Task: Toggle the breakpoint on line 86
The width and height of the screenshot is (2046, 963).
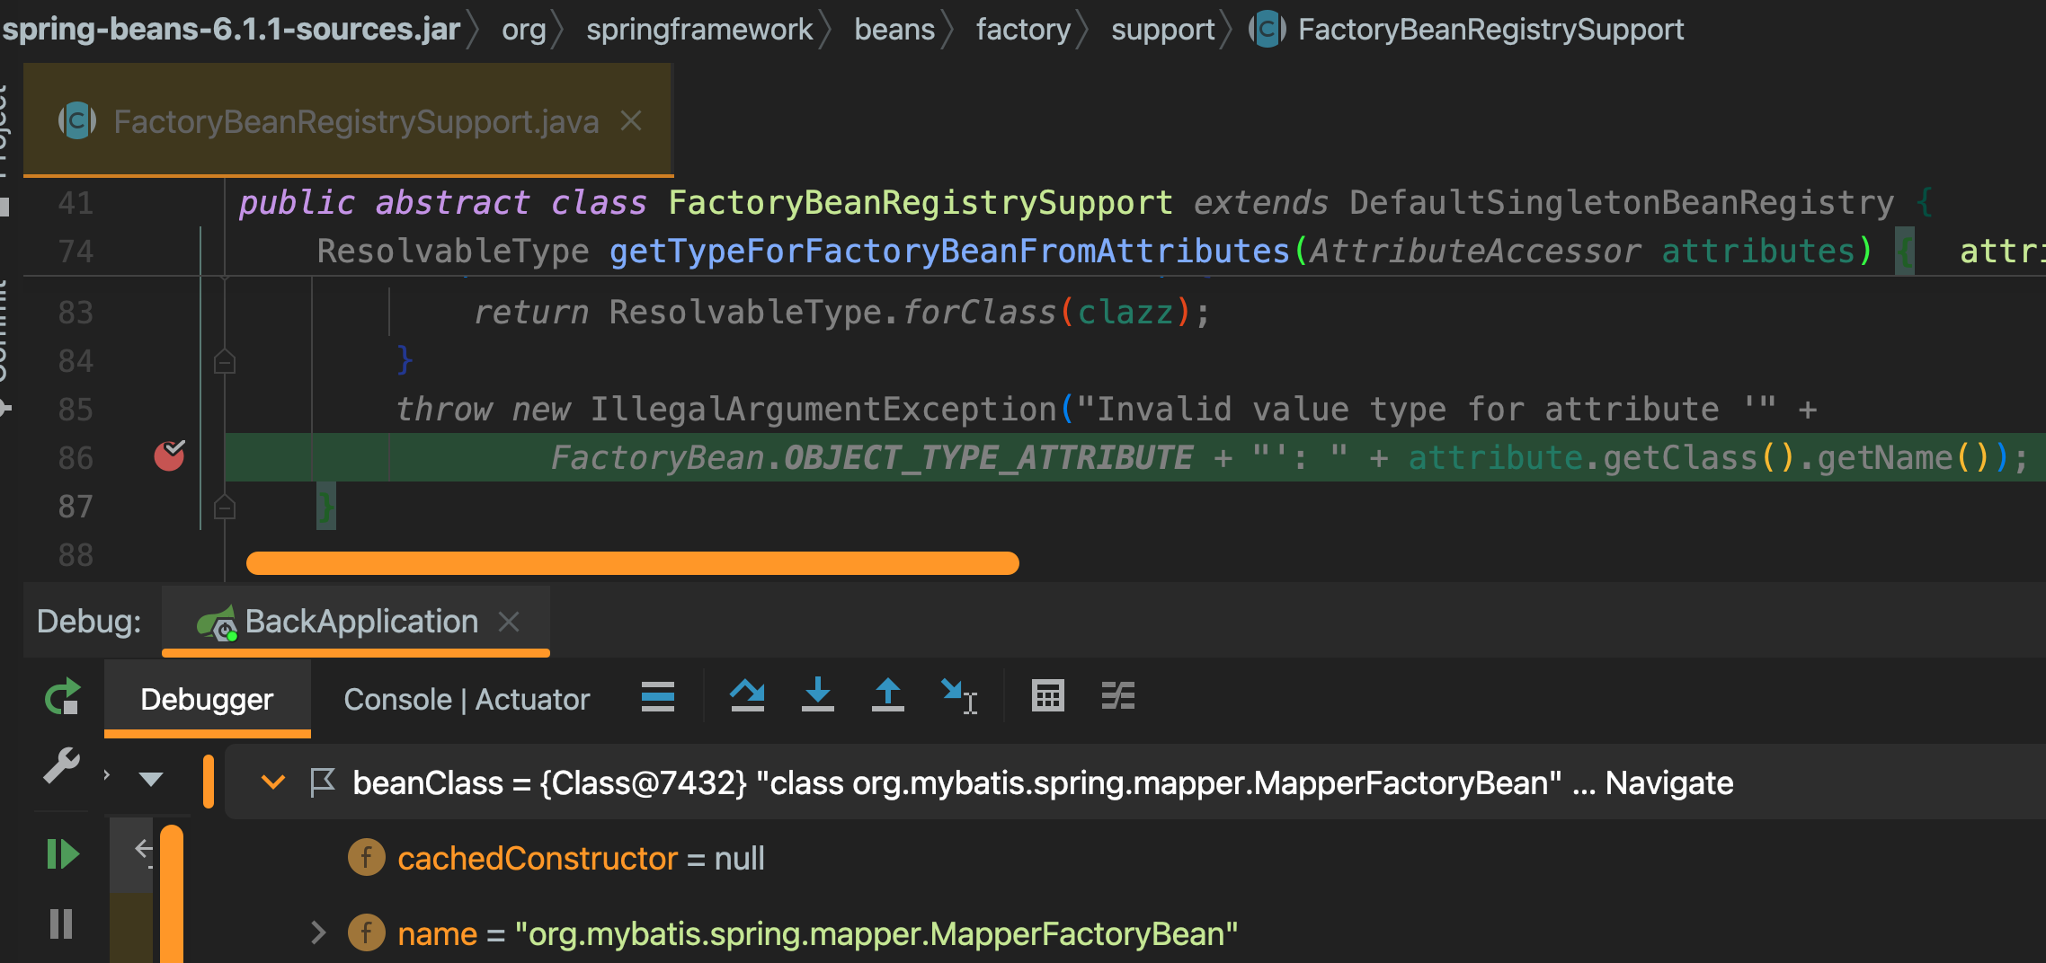Action: click(x=171, y=456)
